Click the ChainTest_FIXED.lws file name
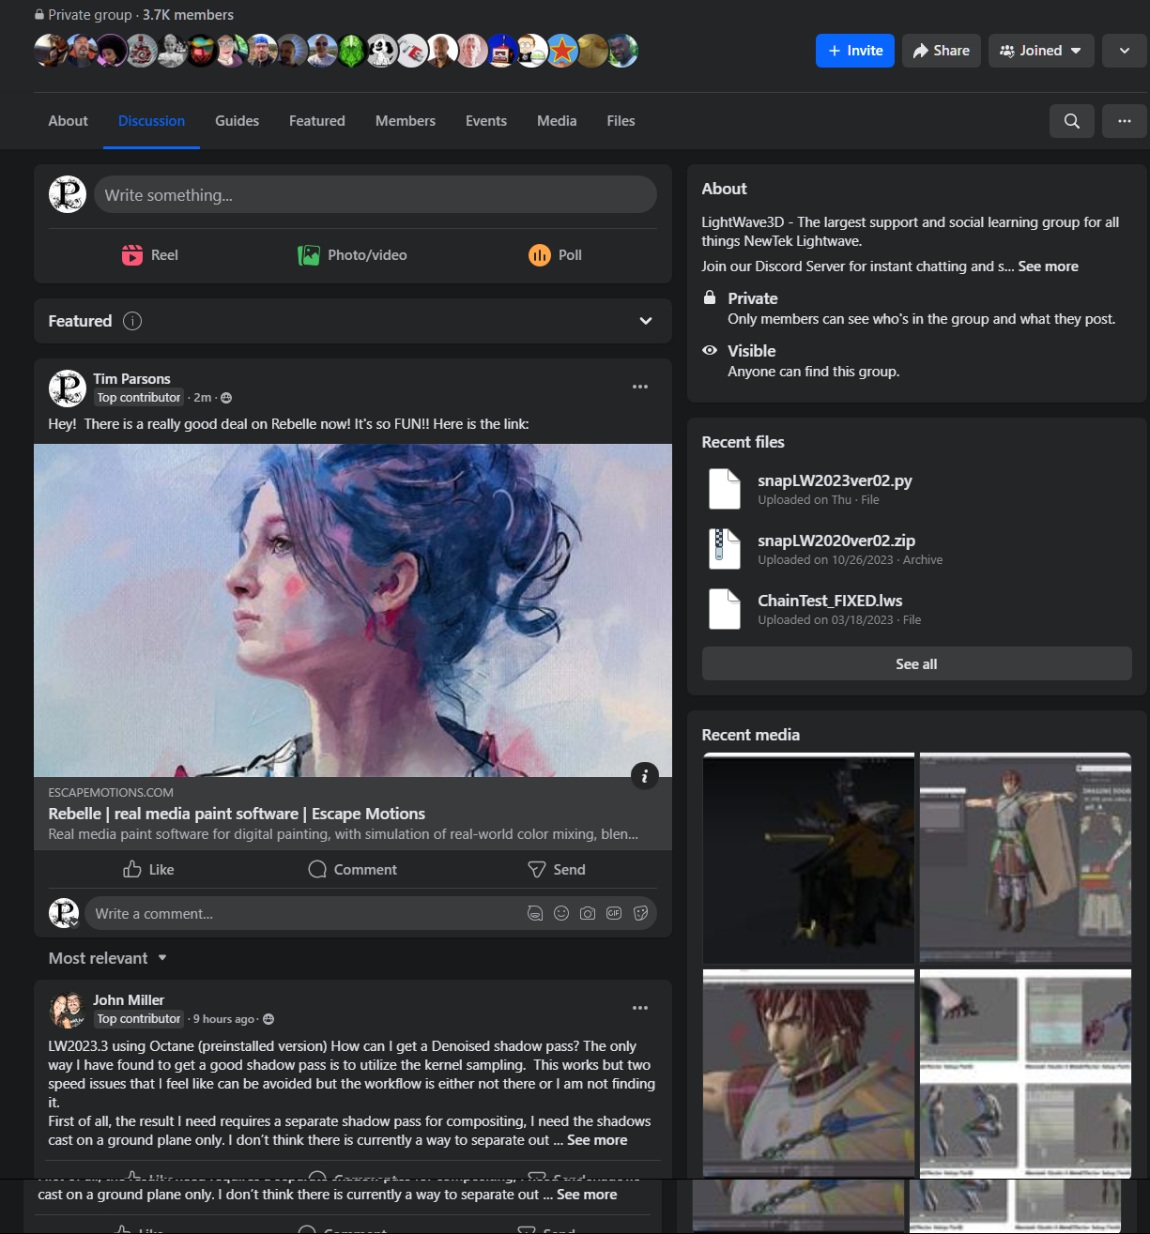Viewport: 1150px width, 1234px height. tap(830, 601)
